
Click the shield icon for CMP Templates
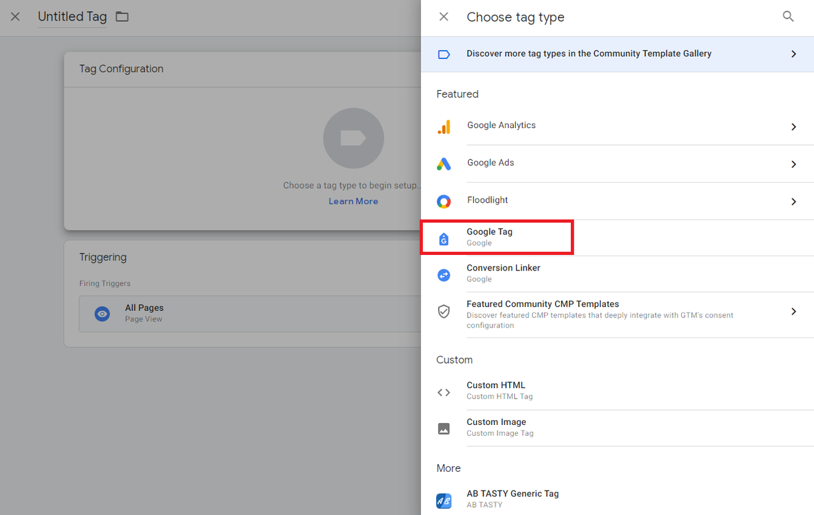click(443, 312)
